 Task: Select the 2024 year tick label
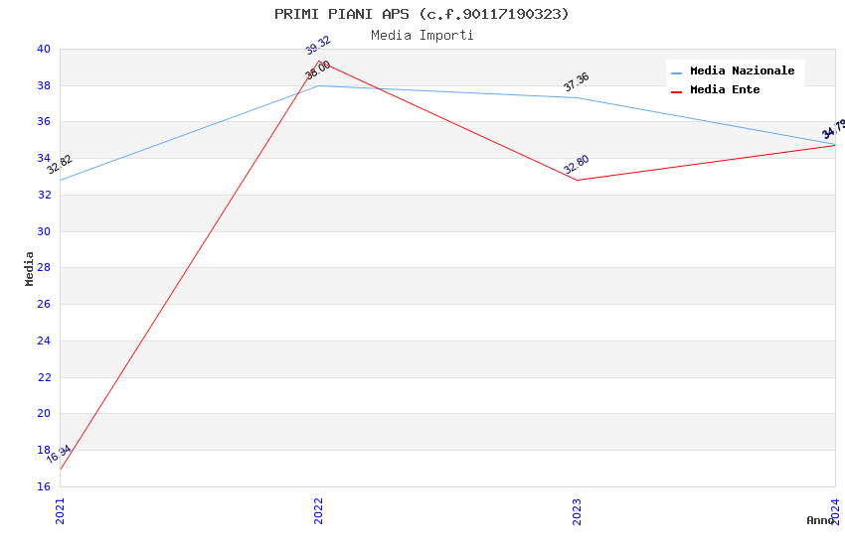click(835, 510)
